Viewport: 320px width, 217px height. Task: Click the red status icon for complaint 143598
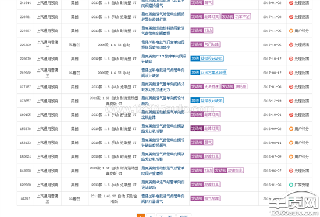291,171
